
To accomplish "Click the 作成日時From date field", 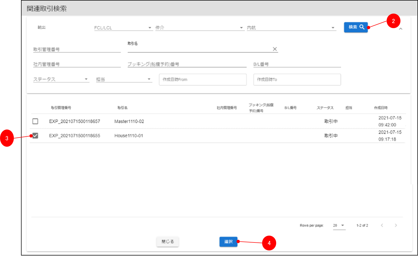I will (202, 80).
